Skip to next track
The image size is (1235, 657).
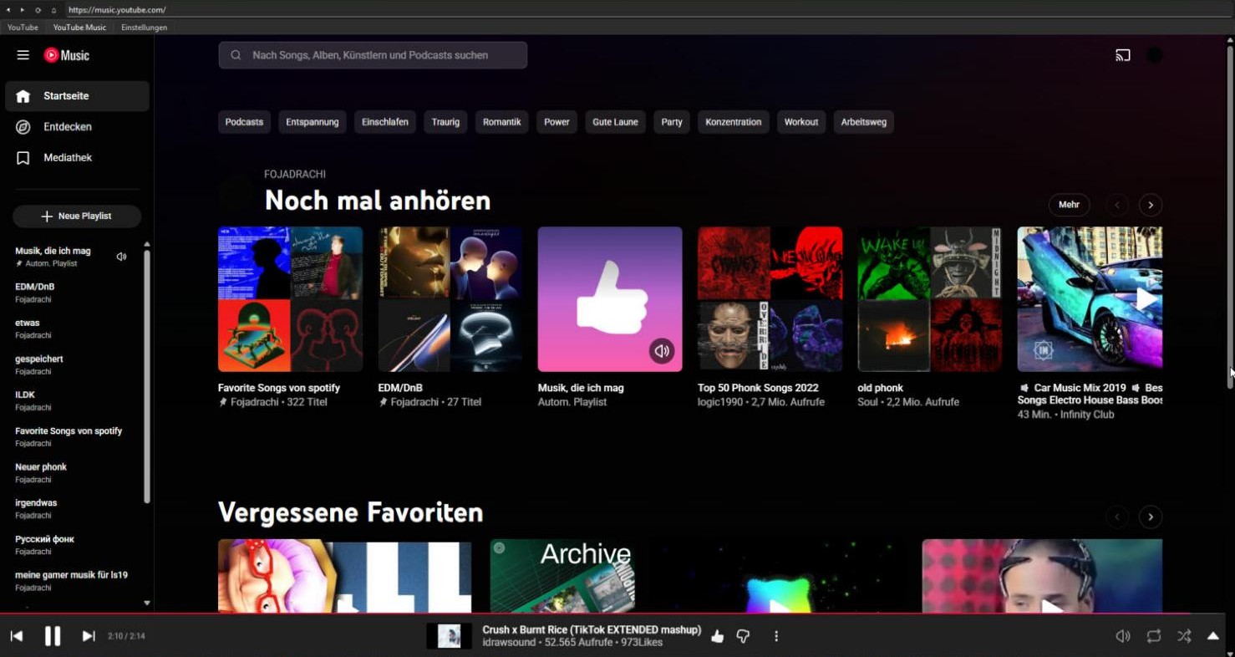pos(89,636)
